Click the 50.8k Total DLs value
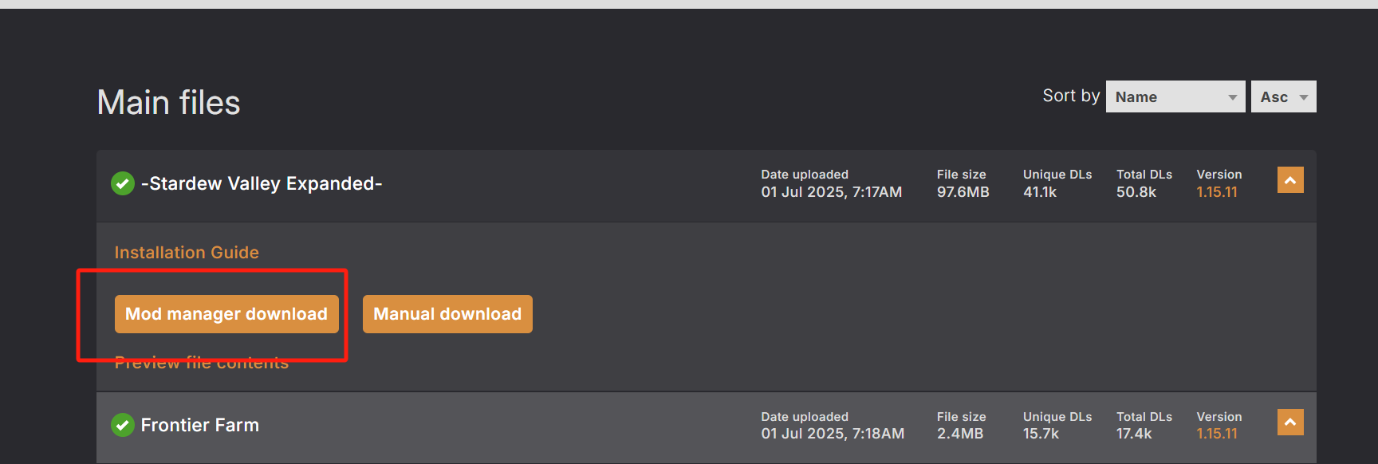 1136,192
